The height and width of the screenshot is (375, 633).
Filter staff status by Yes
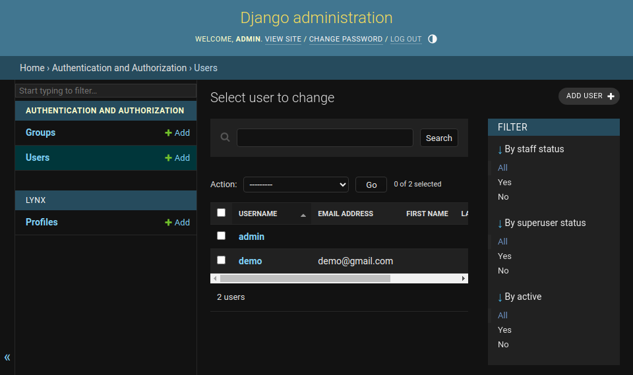tap(504, 183)
